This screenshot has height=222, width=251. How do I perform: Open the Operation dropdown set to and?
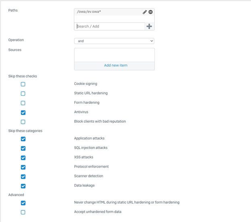[x=114, y=41]
